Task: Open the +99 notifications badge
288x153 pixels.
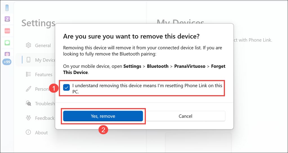Action: pos(7,62)
